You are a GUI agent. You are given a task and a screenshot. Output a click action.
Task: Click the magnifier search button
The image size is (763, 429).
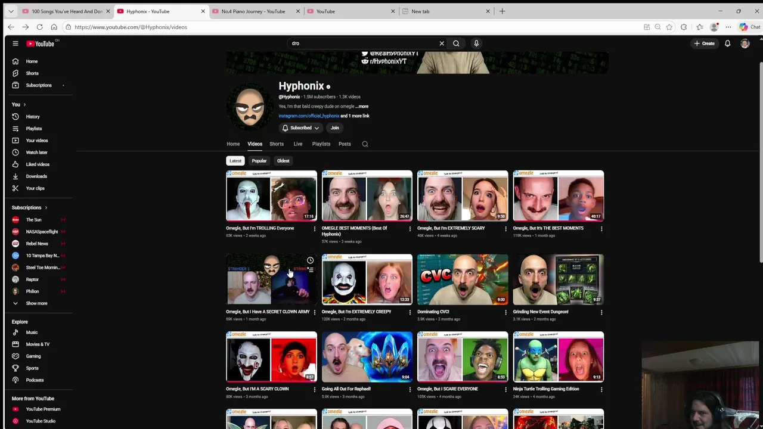[456, 43]
